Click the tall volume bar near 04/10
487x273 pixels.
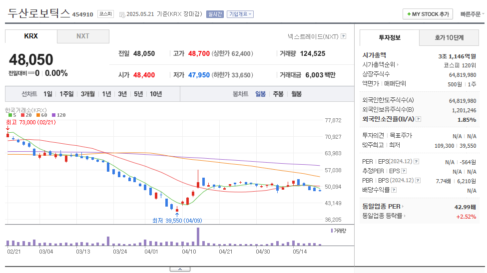click(x=198, y=237)
